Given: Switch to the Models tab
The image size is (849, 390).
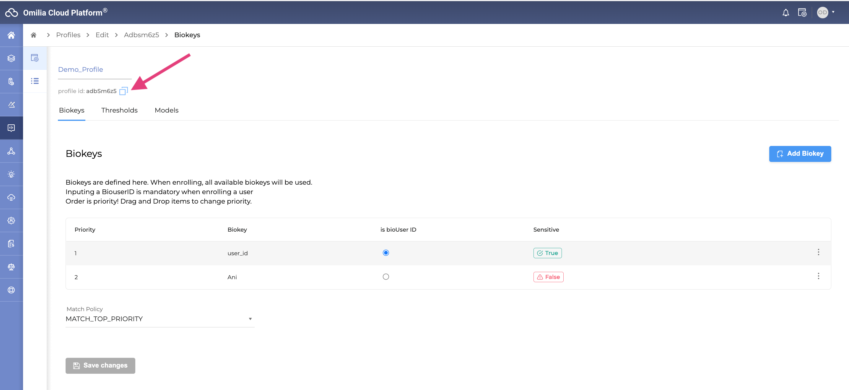Looking at the screenshot, I should [x=166, y=110].
